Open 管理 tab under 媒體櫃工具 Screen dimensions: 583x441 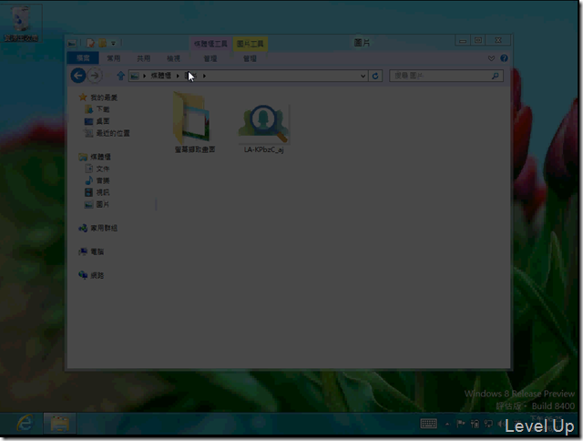210,58
